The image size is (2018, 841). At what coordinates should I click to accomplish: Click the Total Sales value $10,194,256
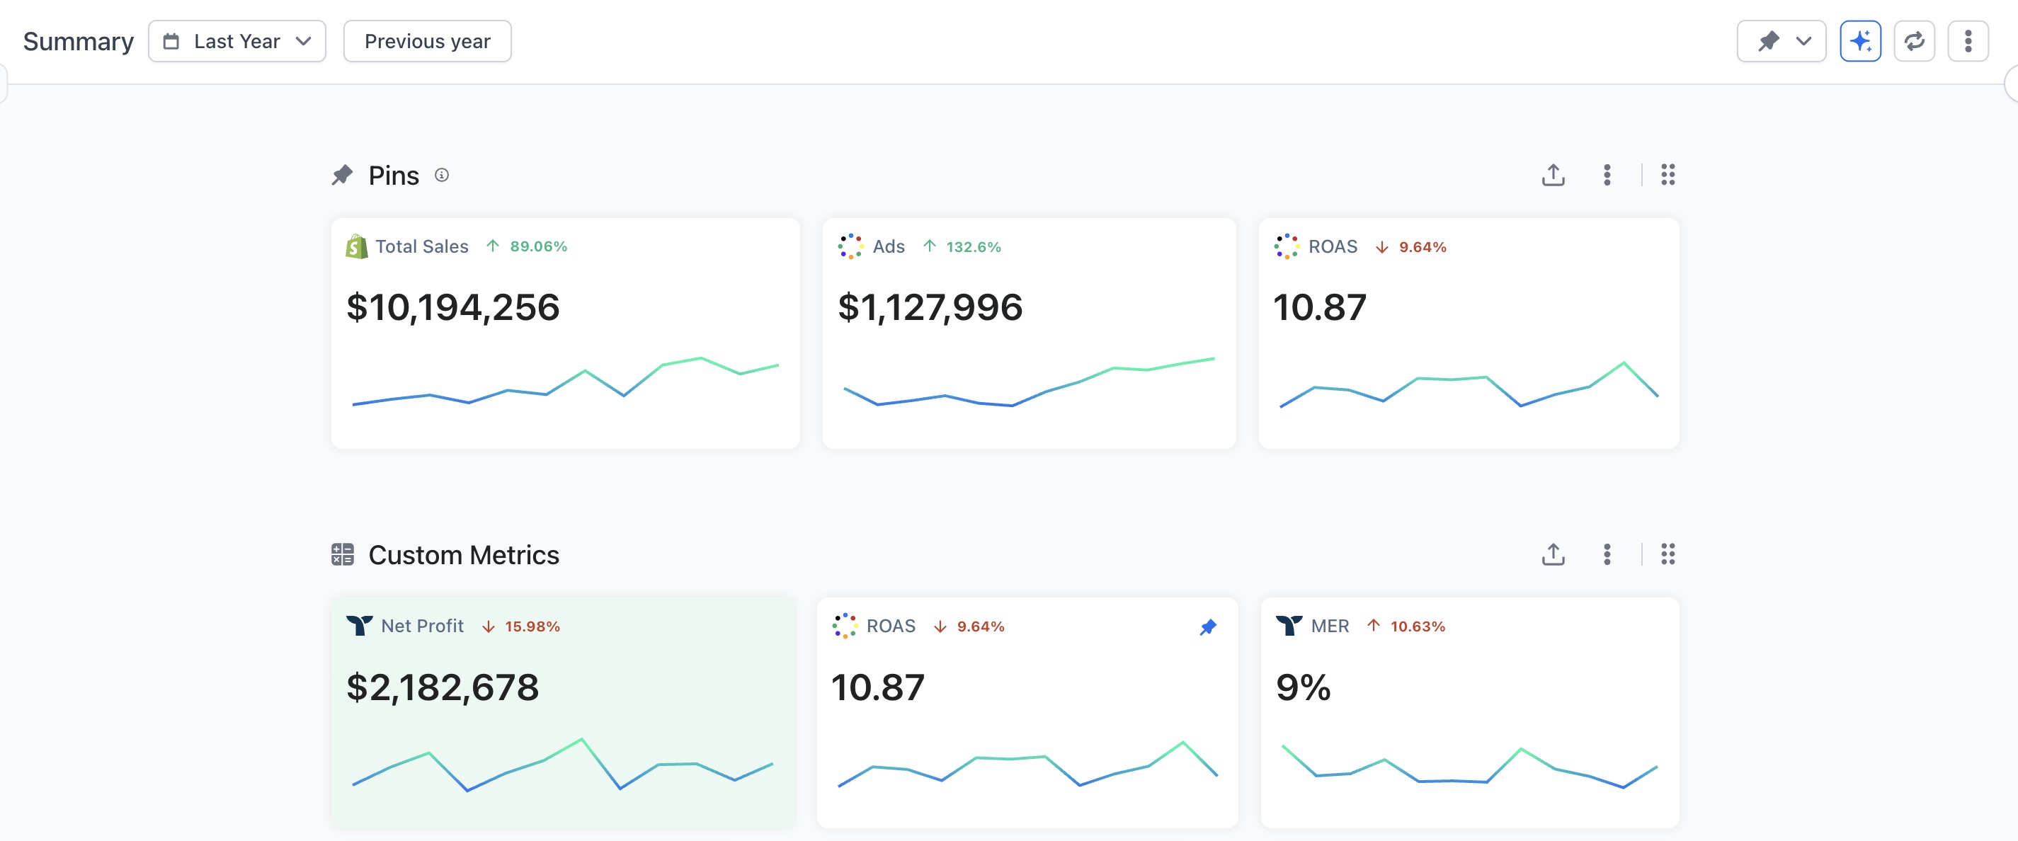452,308
